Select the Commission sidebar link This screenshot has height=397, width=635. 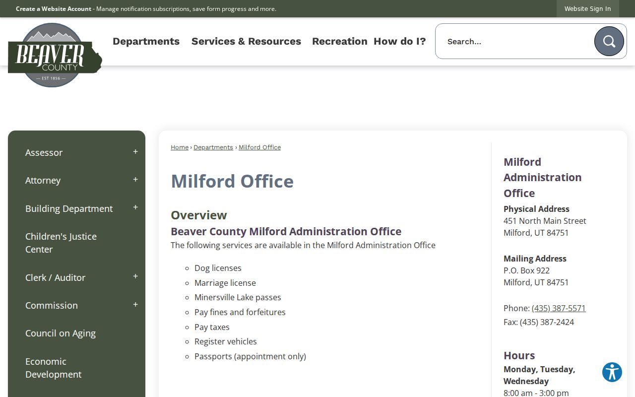52,305
